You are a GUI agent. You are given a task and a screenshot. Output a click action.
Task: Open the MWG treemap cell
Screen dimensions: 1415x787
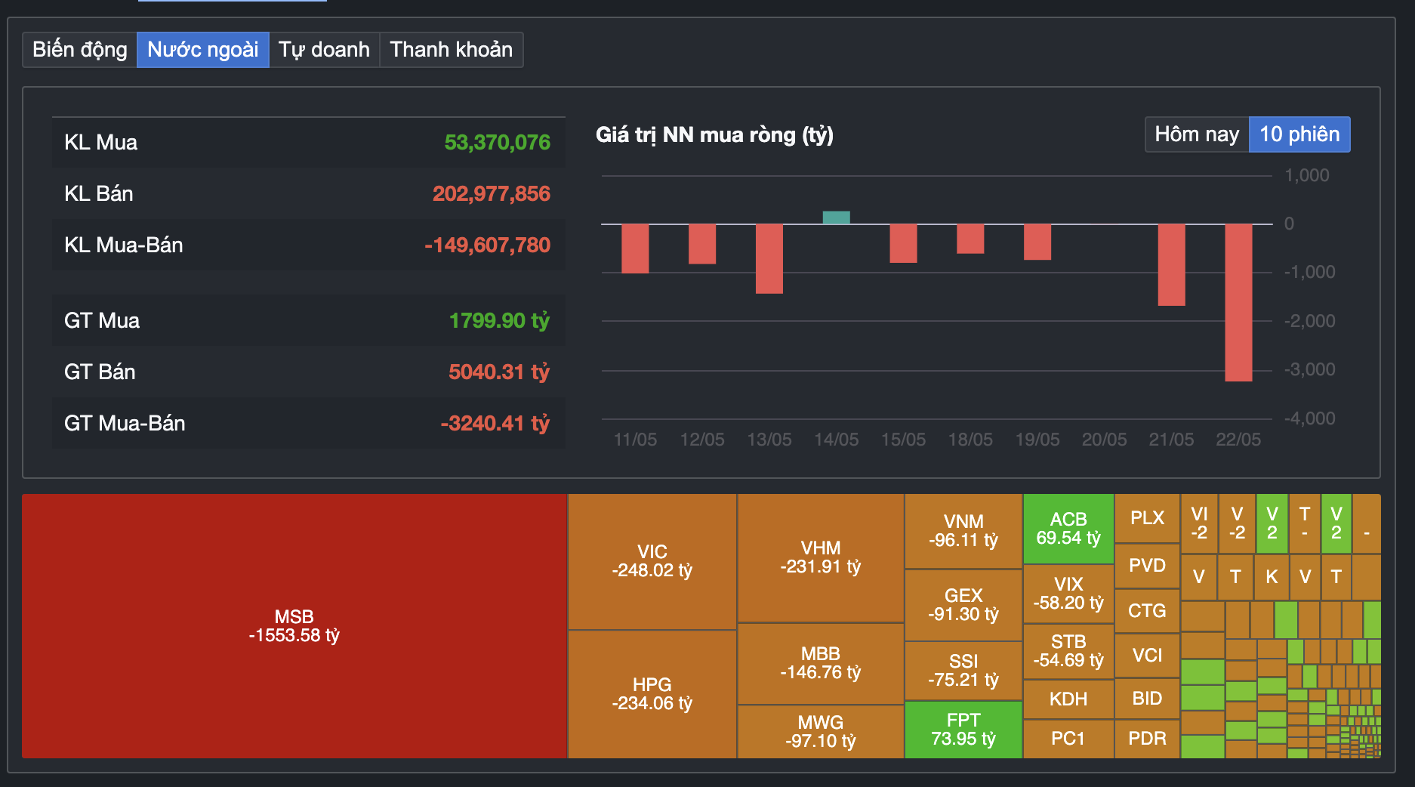tap(821, 732)
